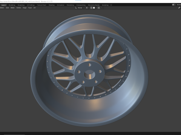Open the Texture Paint workspace
Viewport: 181px width, 135px height.
[x=41, y=5]
